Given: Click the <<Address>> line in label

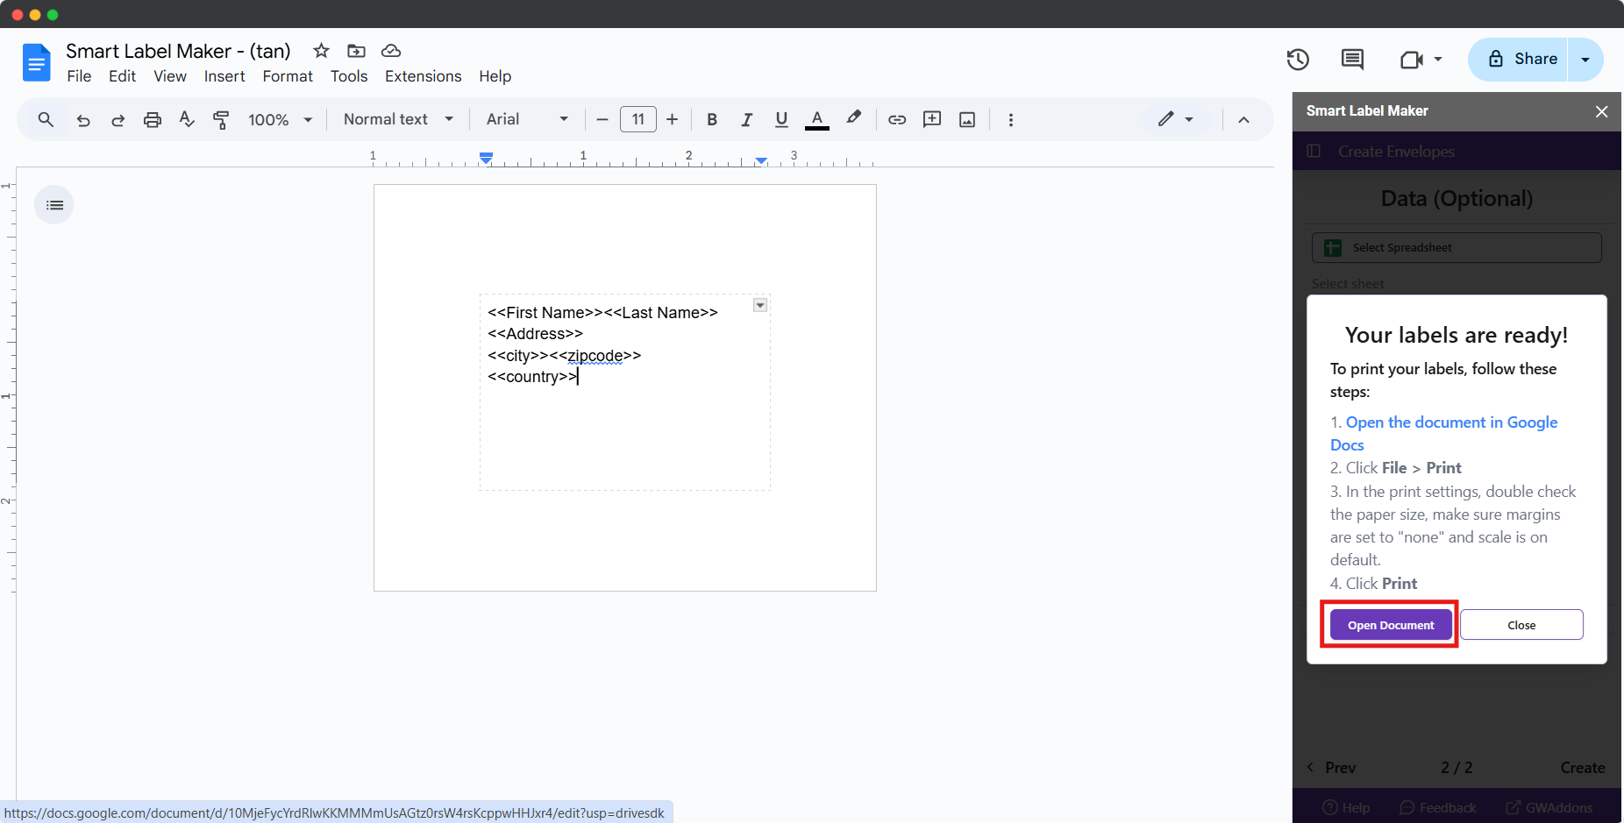Looking at the screenshot, I should (x=535, y=334).
